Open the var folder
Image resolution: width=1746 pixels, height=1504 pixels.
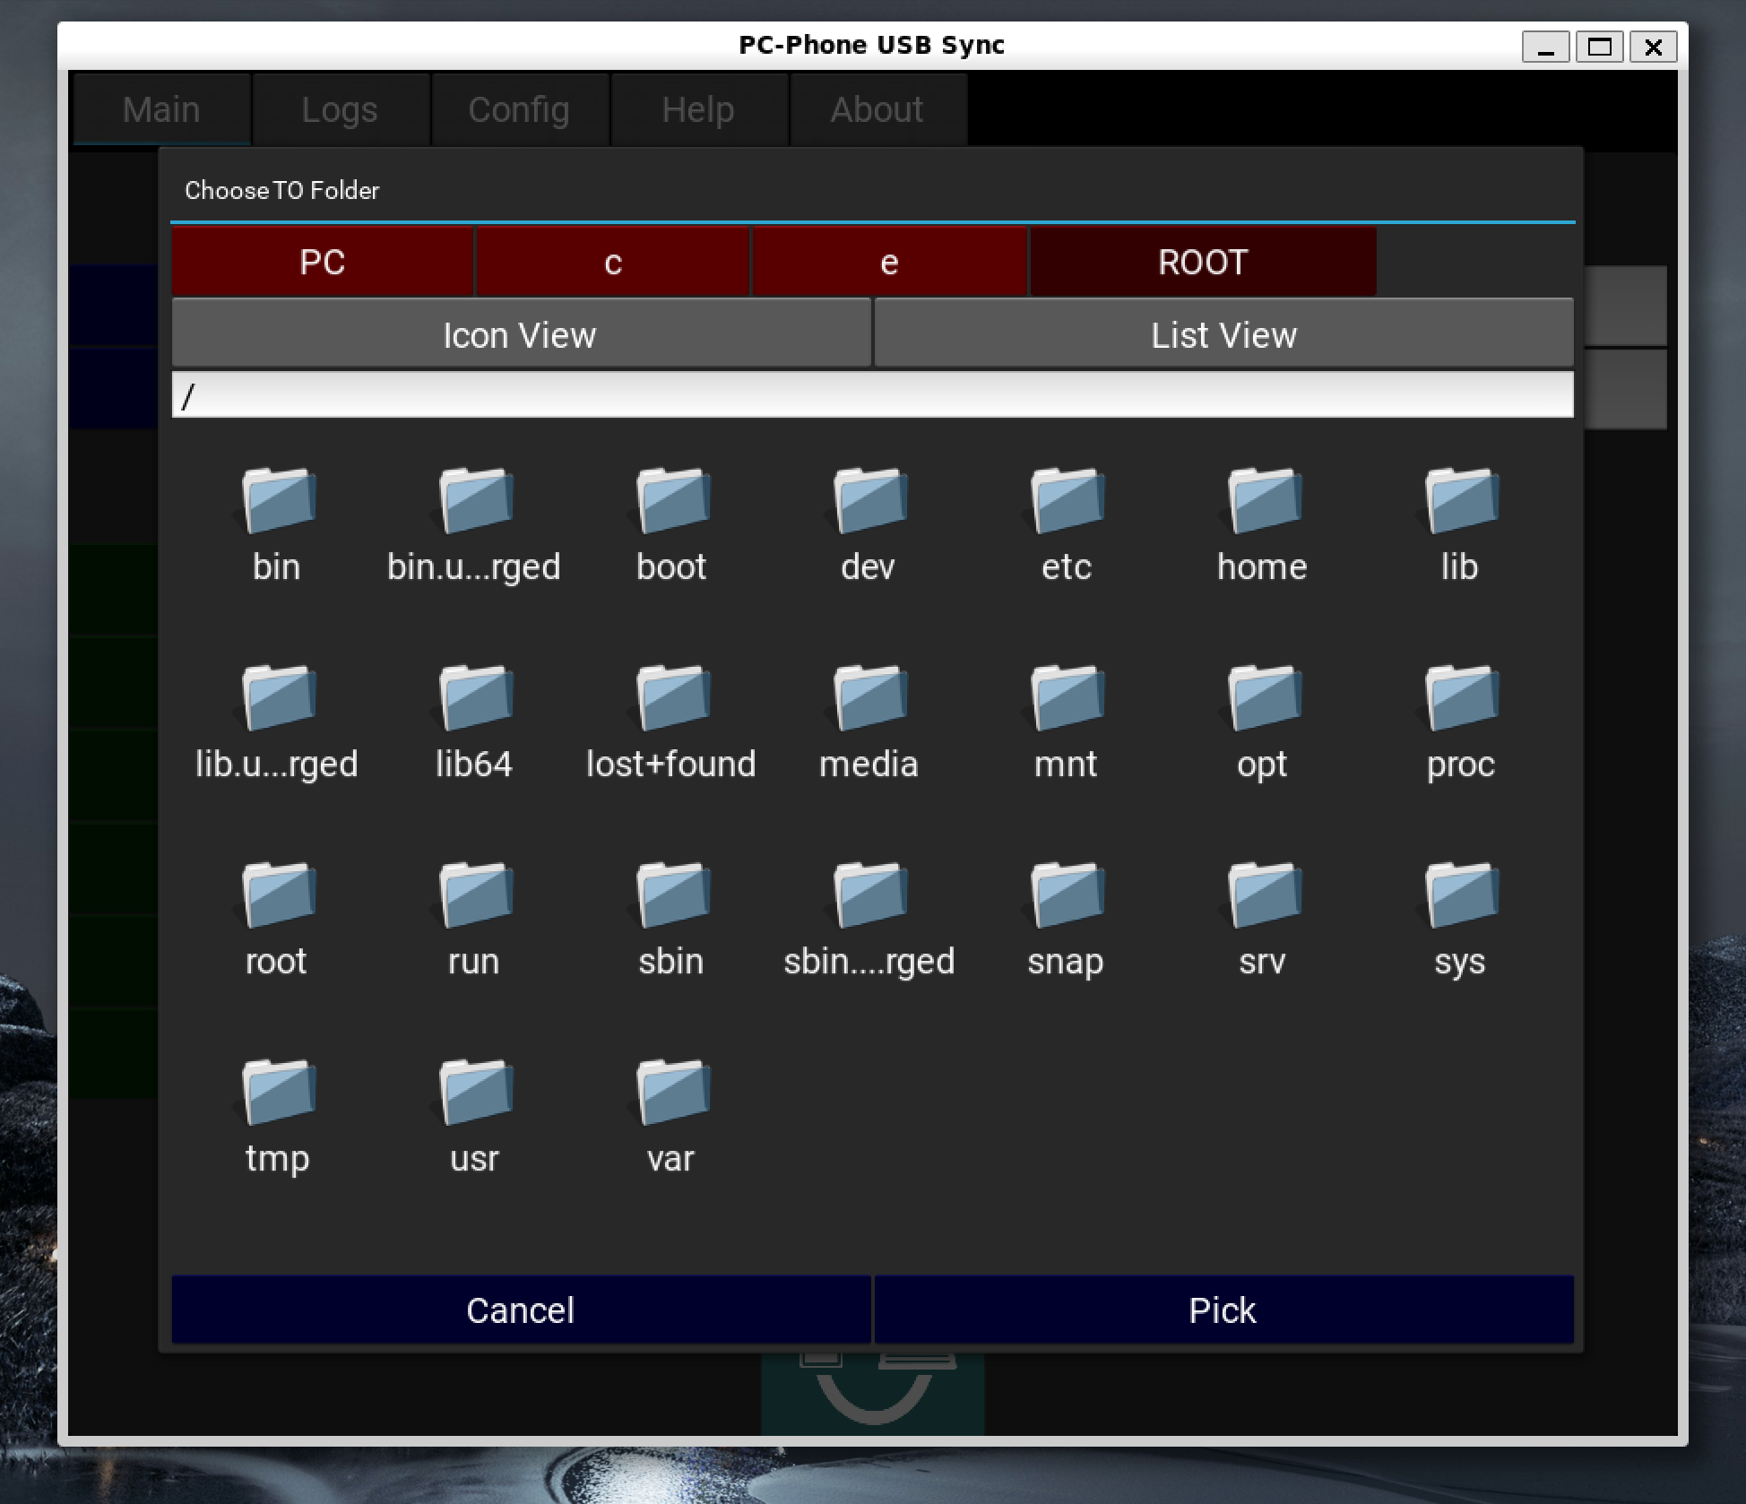(x=671, y=1093)
